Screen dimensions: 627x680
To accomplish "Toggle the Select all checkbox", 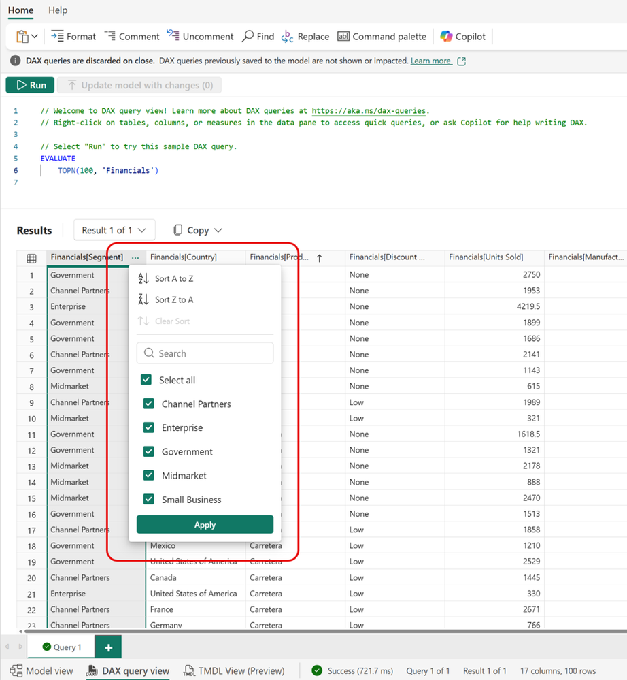I will 146,380.
